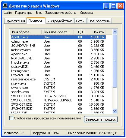Click the 01 CPU value of taskmgr.exe
Viewport: 126px width, 138px height.
[x=80, y=71]
